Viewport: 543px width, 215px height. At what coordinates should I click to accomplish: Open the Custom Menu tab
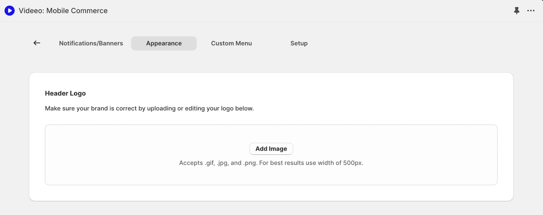231,43
